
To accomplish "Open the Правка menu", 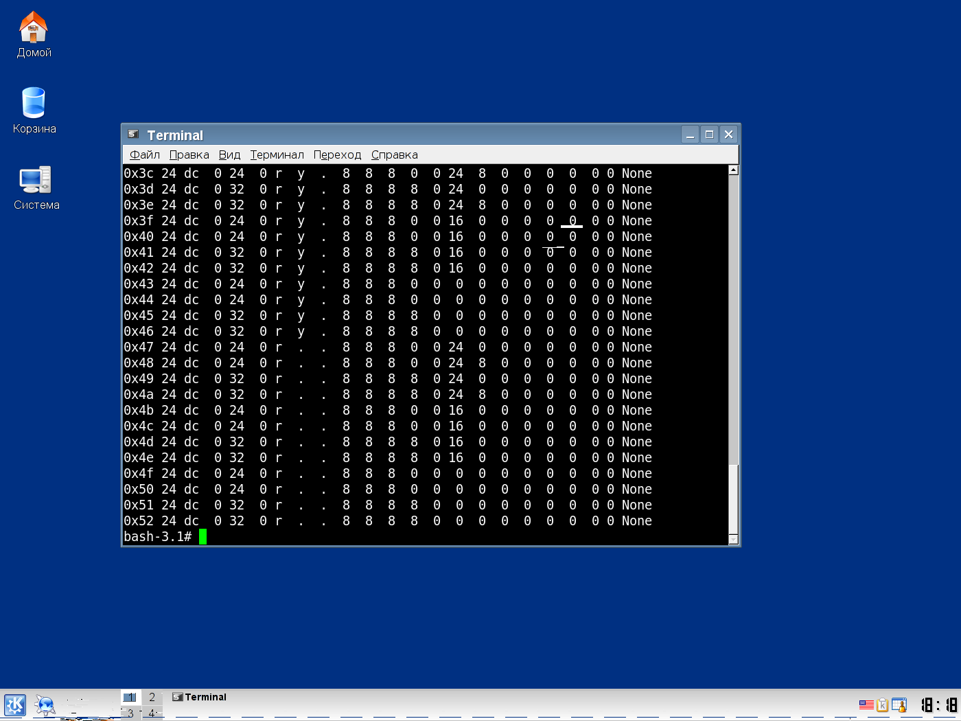I will [189, 154].
